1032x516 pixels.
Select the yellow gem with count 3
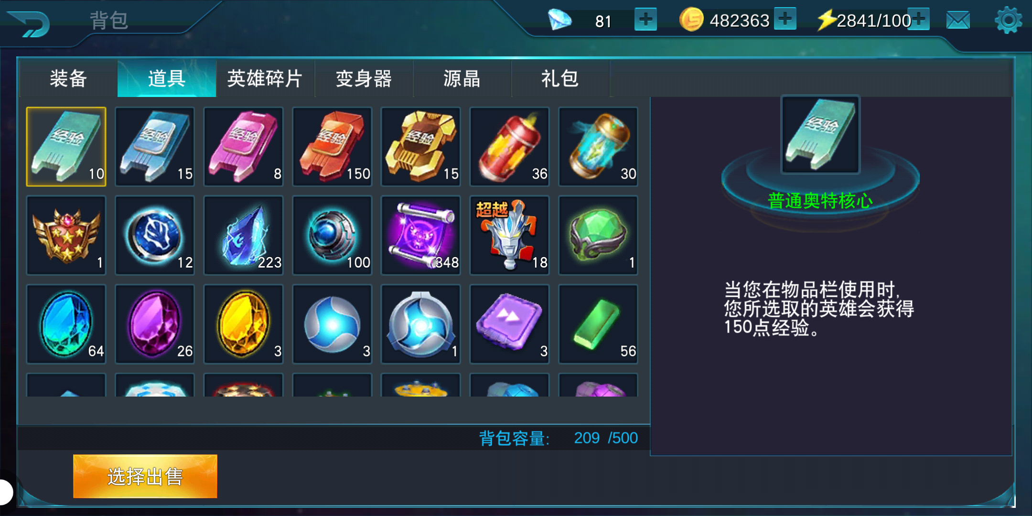click(244, 324)
